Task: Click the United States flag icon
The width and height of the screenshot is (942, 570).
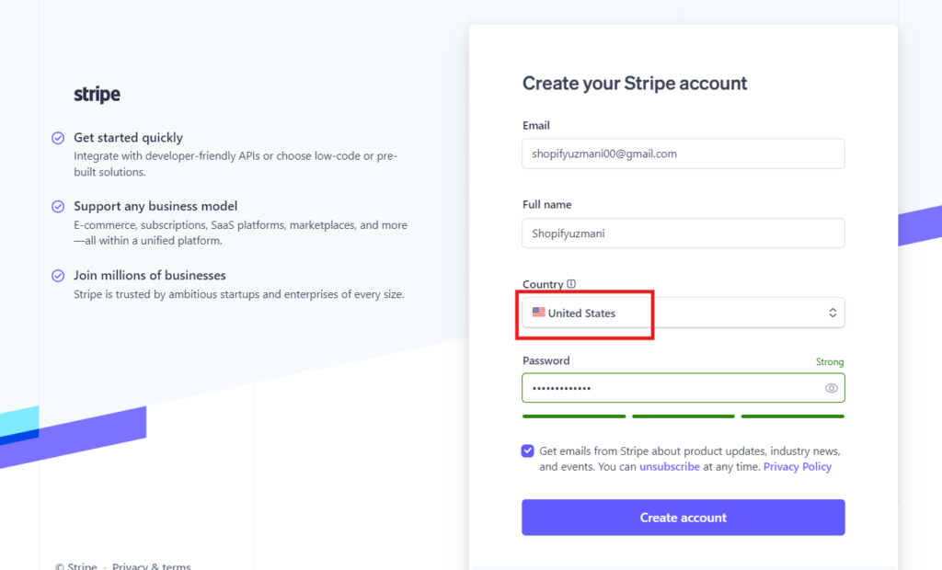Action: (x=538, y=313)
